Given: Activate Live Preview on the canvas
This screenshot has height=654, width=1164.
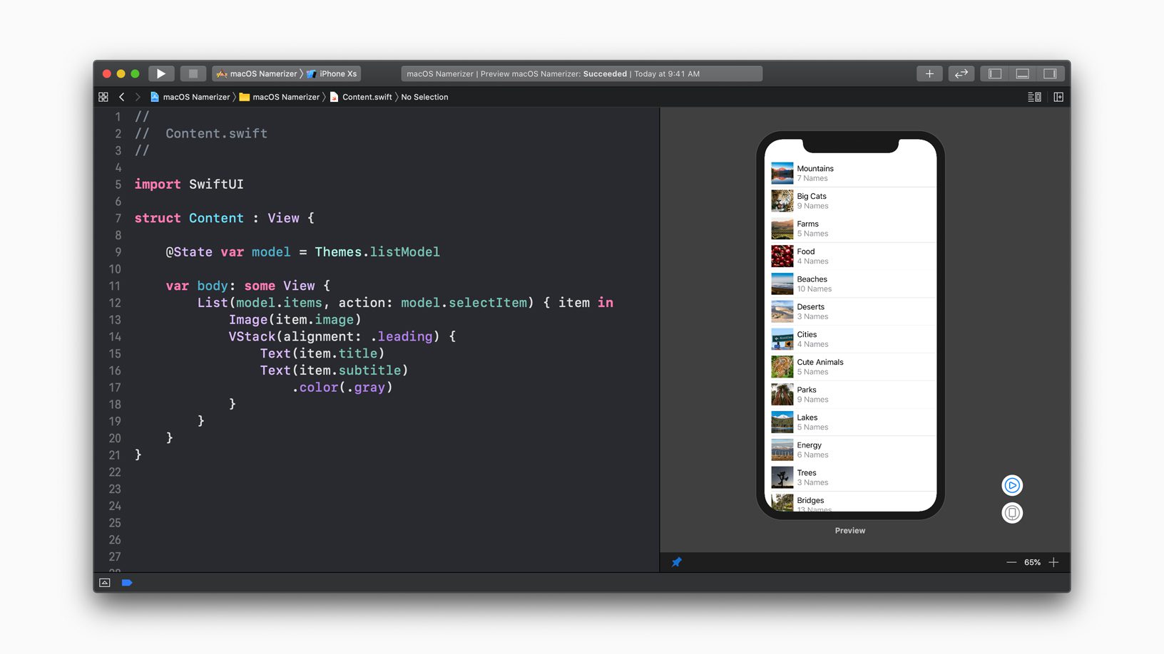Looking at the screenshot, I should pyautogui.click(x=1012, y=485).
